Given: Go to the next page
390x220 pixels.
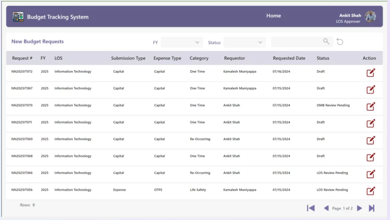Looking at the screenshot, I should [359, 208].
